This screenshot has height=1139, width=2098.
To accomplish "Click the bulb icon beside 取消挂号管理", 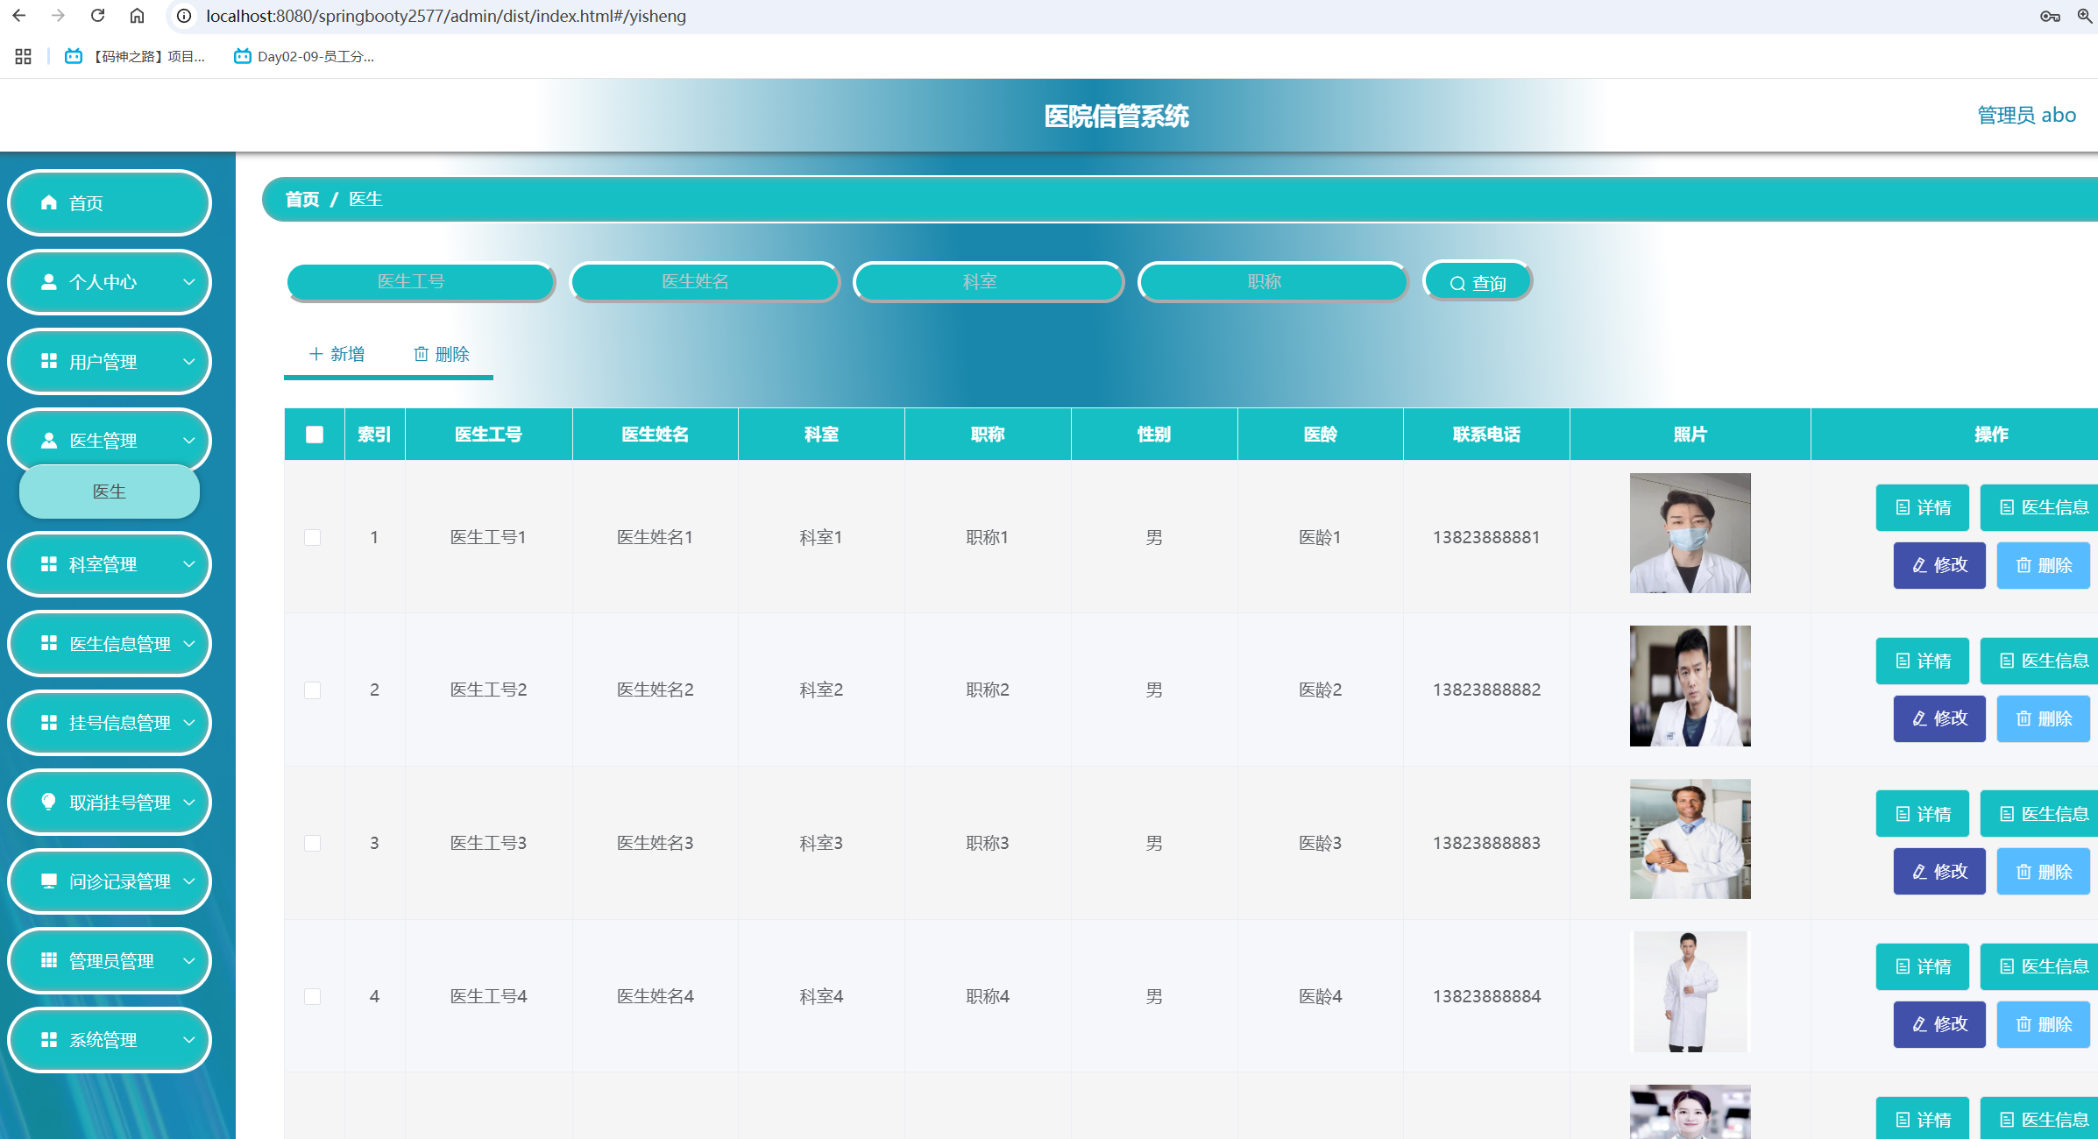I will click(x=49, y=802).
